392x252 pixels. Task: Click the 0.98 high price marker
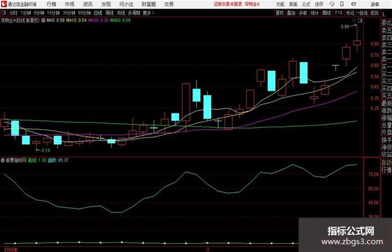[x=345, y=26]
